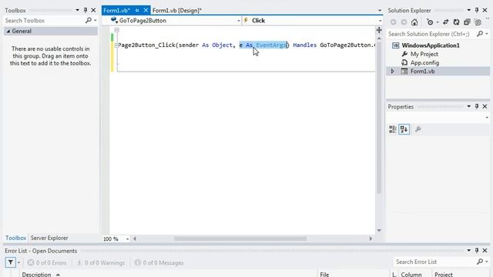This screenshot has width=493, height=277.
Task: Switch to the Form1.vb code tab
Action: [116, 10]
